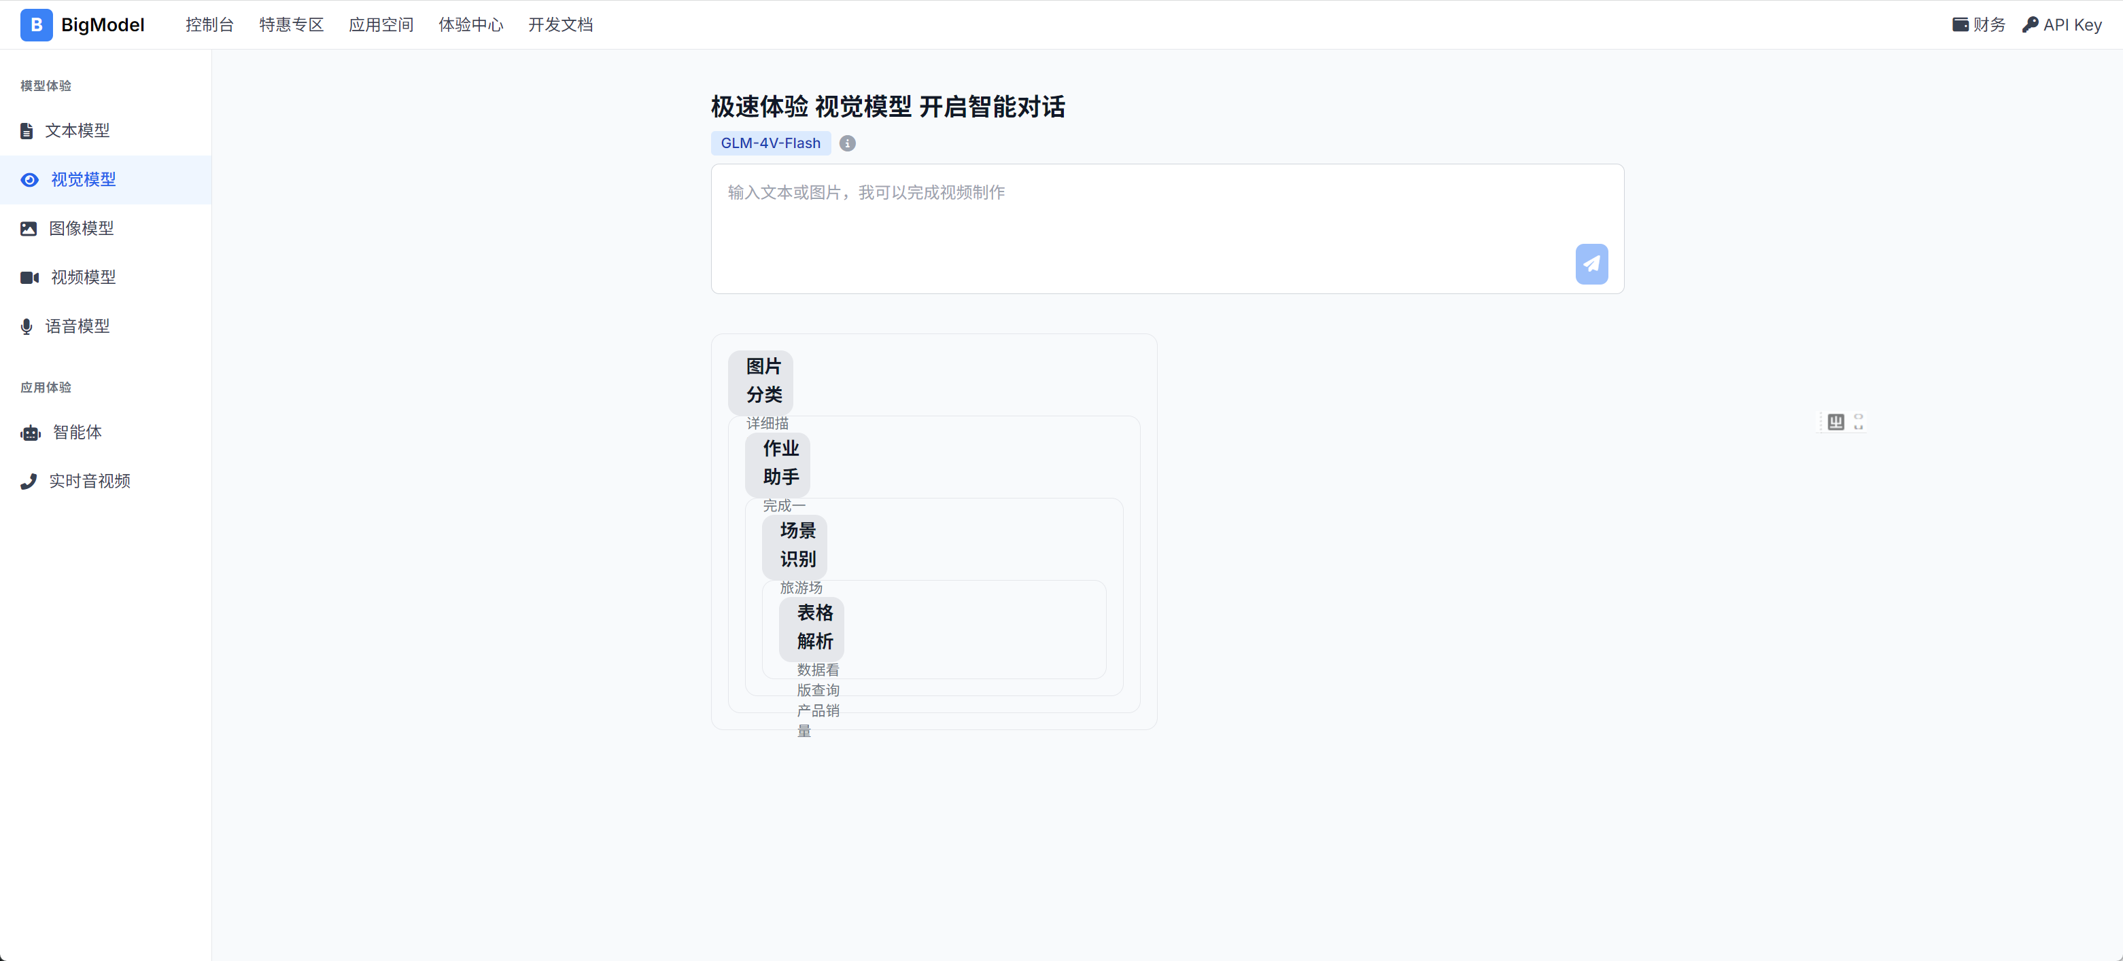Open the 文本模型 document icon
Viewport: 2123px width, 961px height.
coord(27,131)
